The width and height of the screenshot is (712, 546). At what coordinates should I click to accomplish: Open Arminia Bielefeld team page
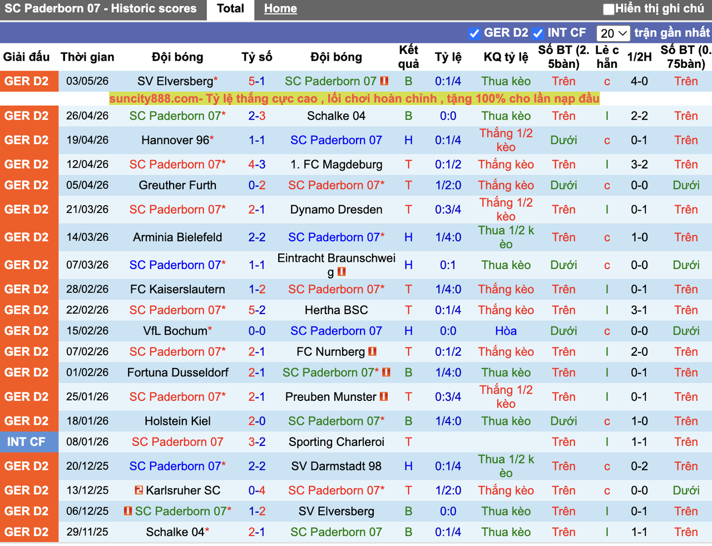tap(177, 237)
